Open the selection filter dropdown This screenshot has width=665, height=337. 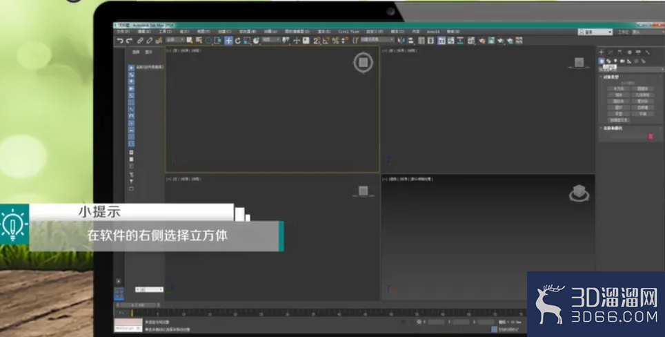point(176,40)
